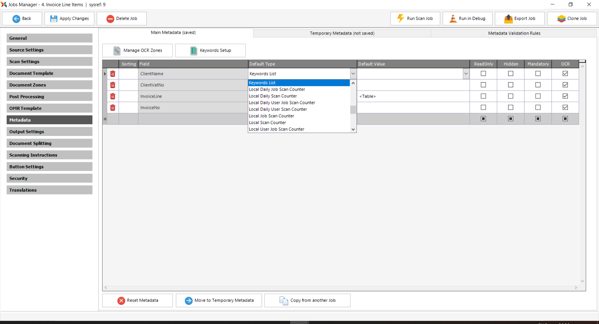Screen dimensions: 599x324
Task: Collapse the Default Type dropdown for ClientName
Action: click(353, 74)
